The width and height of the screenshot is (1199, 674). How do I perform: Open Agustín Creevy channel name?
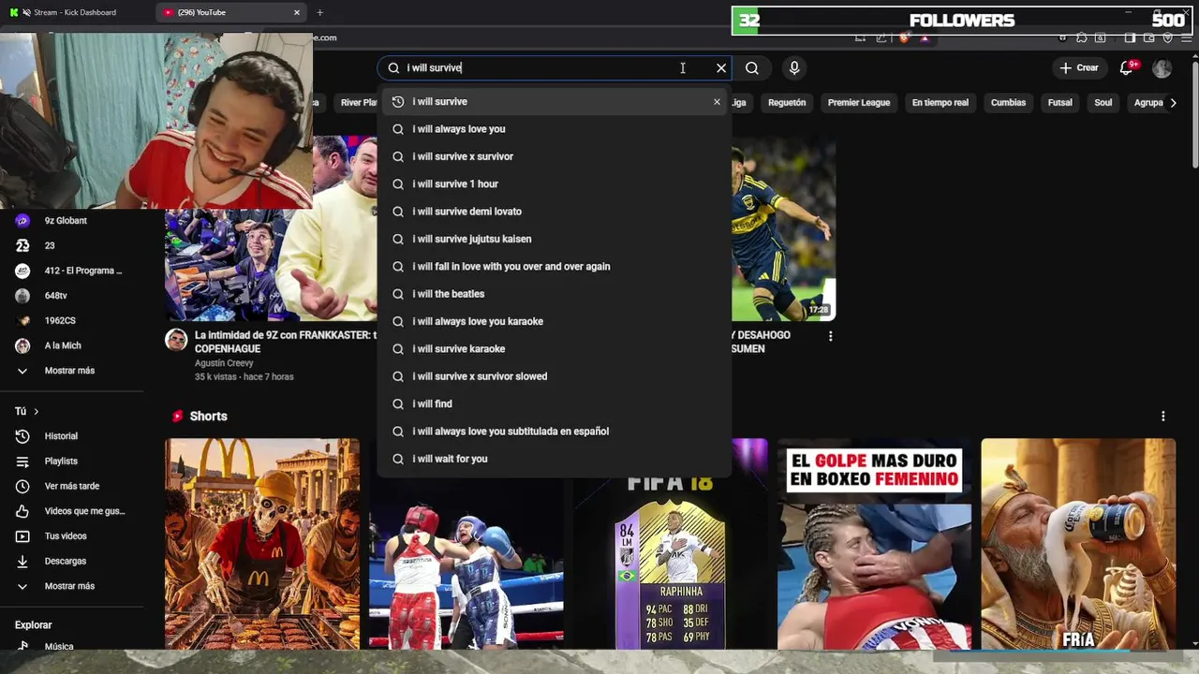pos(225,363)
